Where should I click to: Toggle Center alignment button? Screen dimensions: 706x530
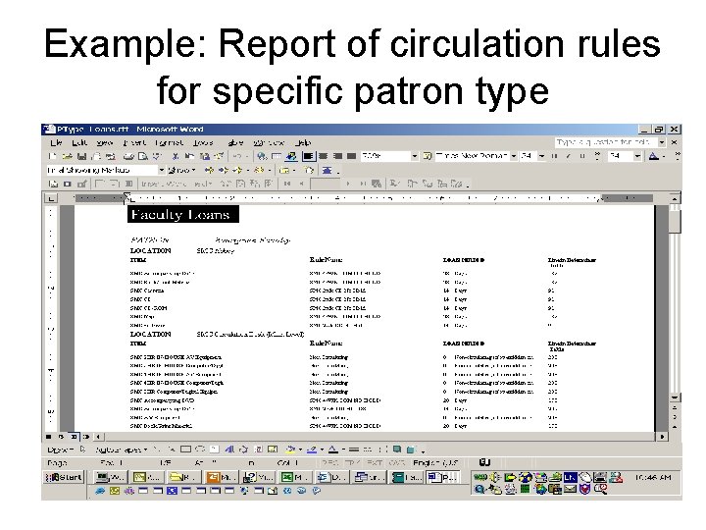(x=324, y=156)
